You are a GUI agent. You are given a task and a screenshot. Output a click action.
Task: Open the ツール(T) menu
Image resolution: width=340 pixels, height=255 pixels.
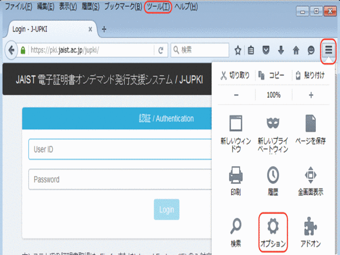click(158, 7)
